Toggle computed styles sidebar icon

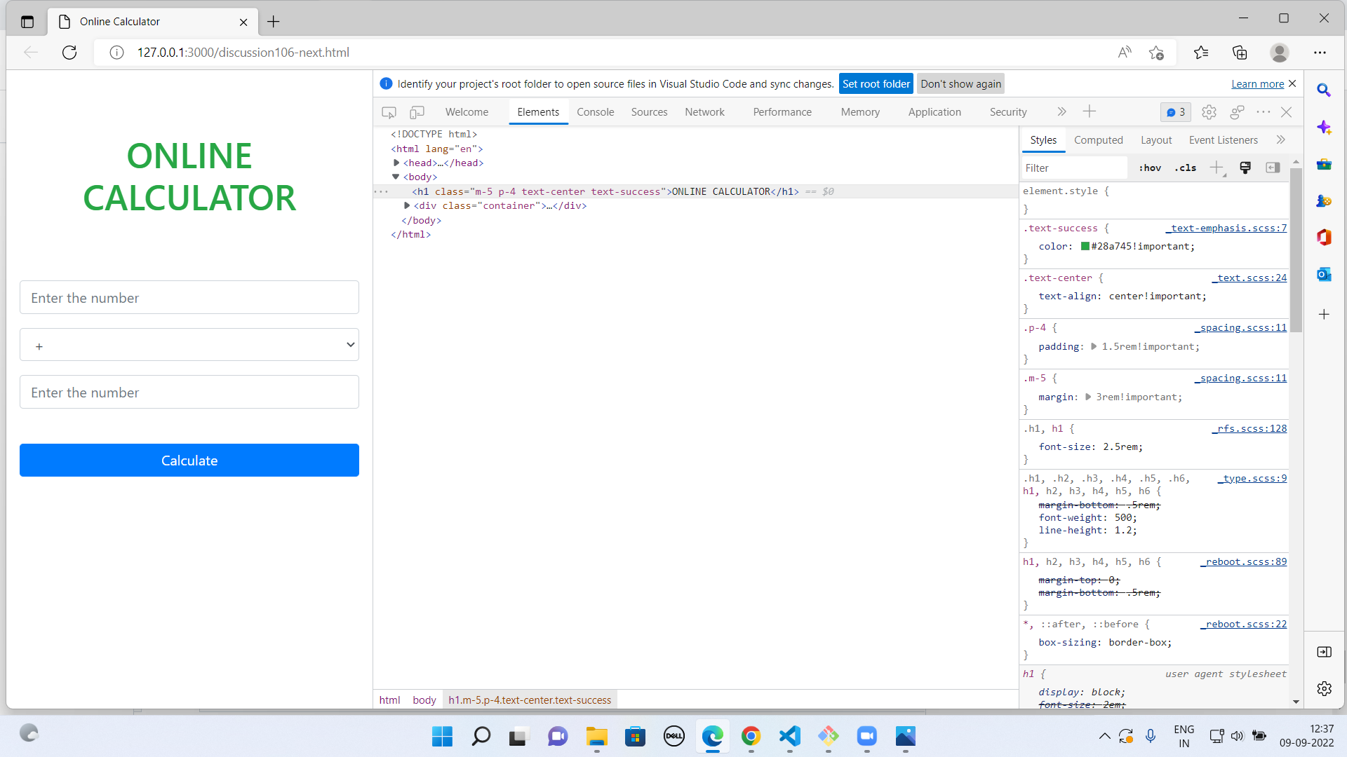coord(1273,168)
